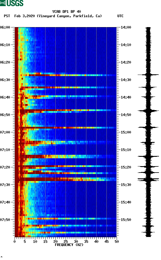Image resolution: width=161 pixels, height=260 pixels.
Task: Click the UTC timezone label
Action: [120, 16]
